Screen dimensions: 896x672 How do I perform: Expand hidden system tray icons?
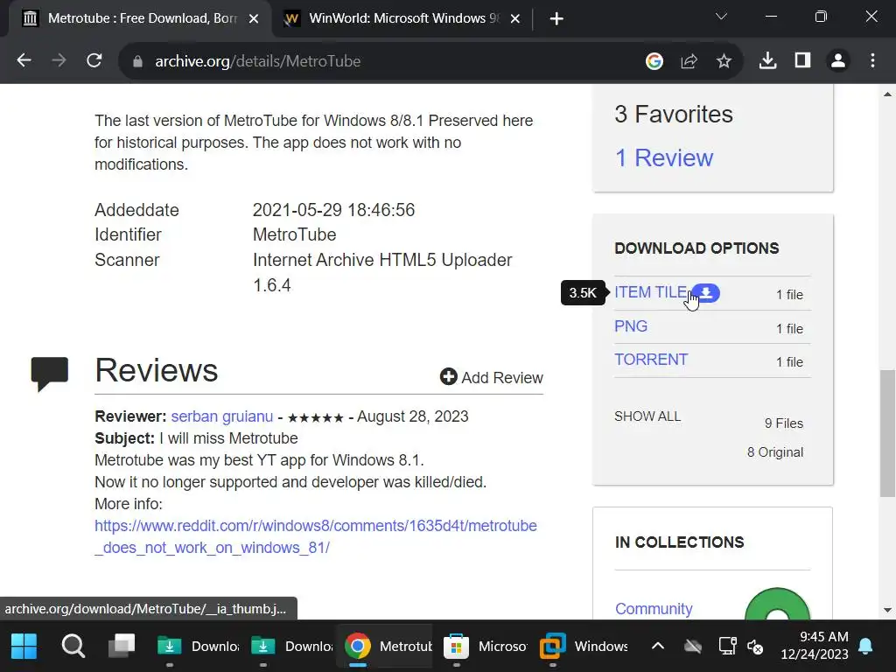pos(658,647)
